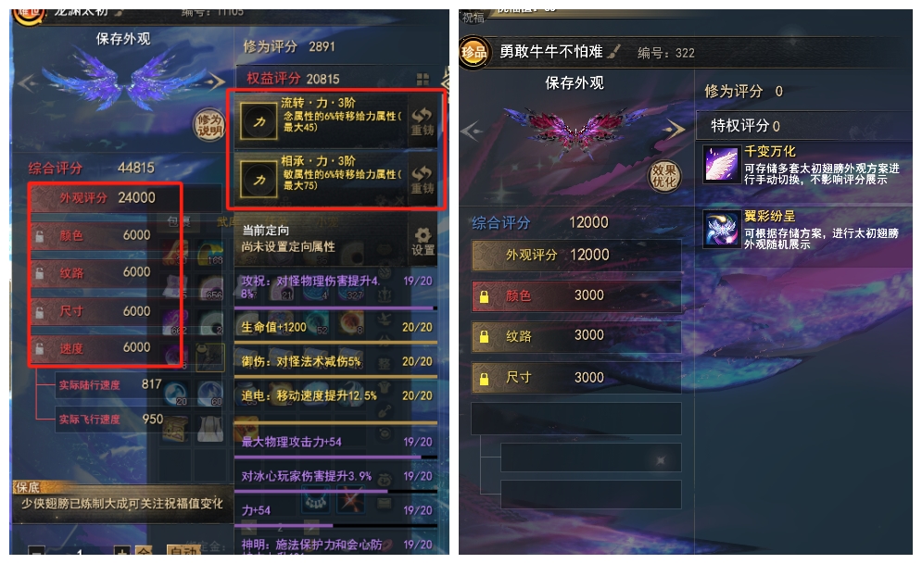Open grid view icon beside 权益评分
Viewport: 922px width, 564px height.
pos(423,80)
